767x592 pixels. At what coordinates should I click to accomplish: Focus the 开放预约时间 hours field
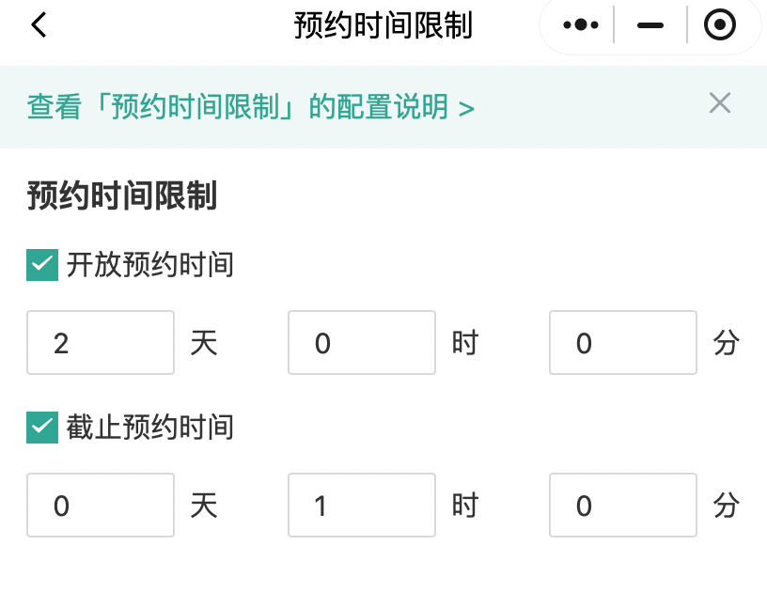362,343
